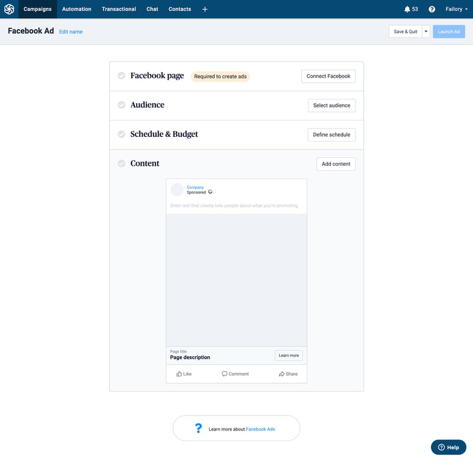Open the floating Help button

[448, 447]
